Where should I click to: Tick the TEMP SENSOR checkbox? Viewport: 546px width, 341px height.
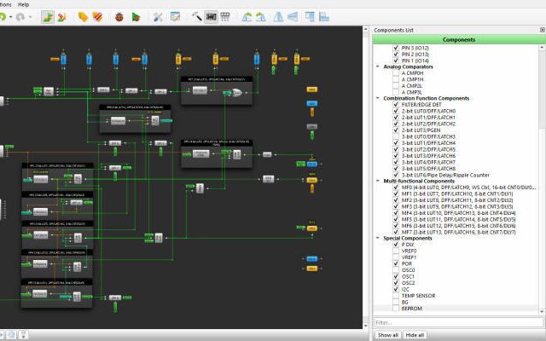pyautogui.click(x=395, y=295)
